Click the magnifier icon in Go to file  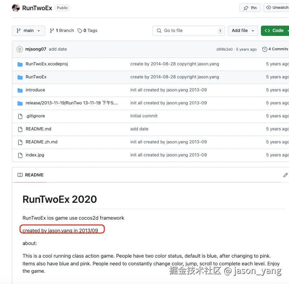click(159, 31)
